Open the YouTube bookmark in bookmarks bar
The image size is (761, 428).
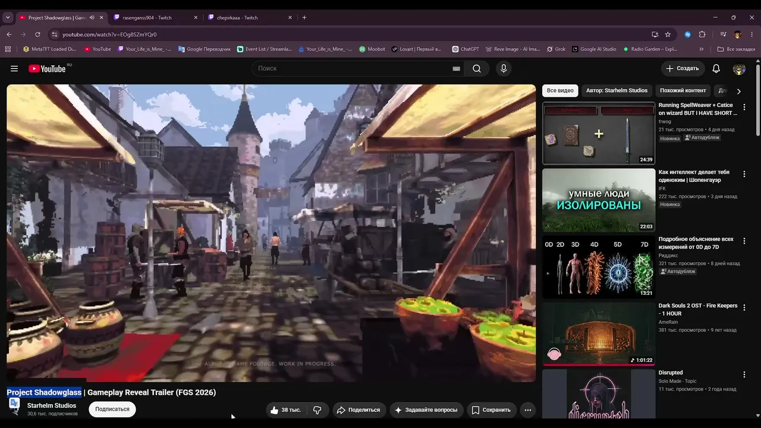tap(98, 49)
